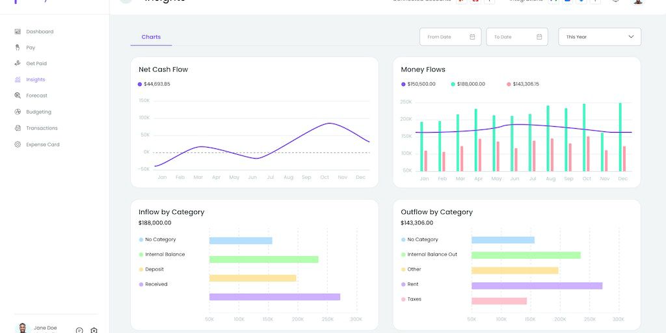Open the Dashboard icon in sidebar

pos(18,31)
